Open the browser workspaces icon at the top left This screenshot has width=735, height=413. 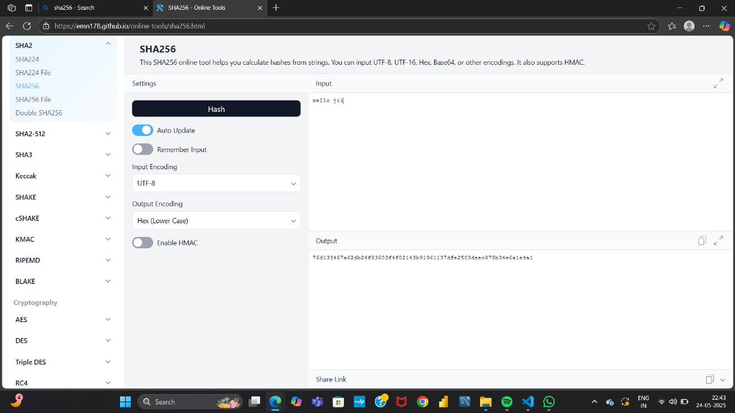point(12,8)
